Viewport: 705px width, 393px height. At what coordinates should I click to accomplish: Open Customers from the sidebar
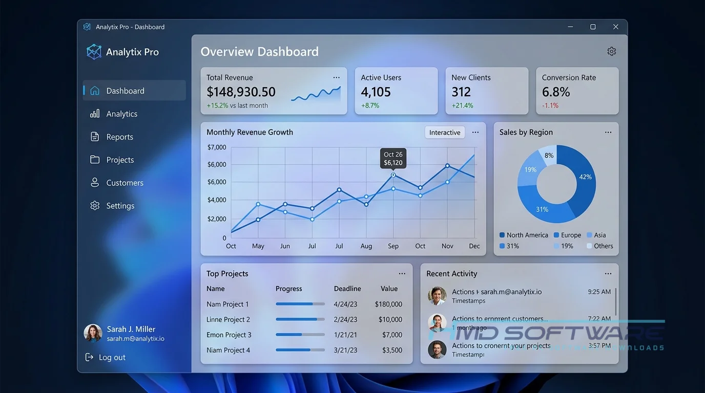[x=134, y=183]
